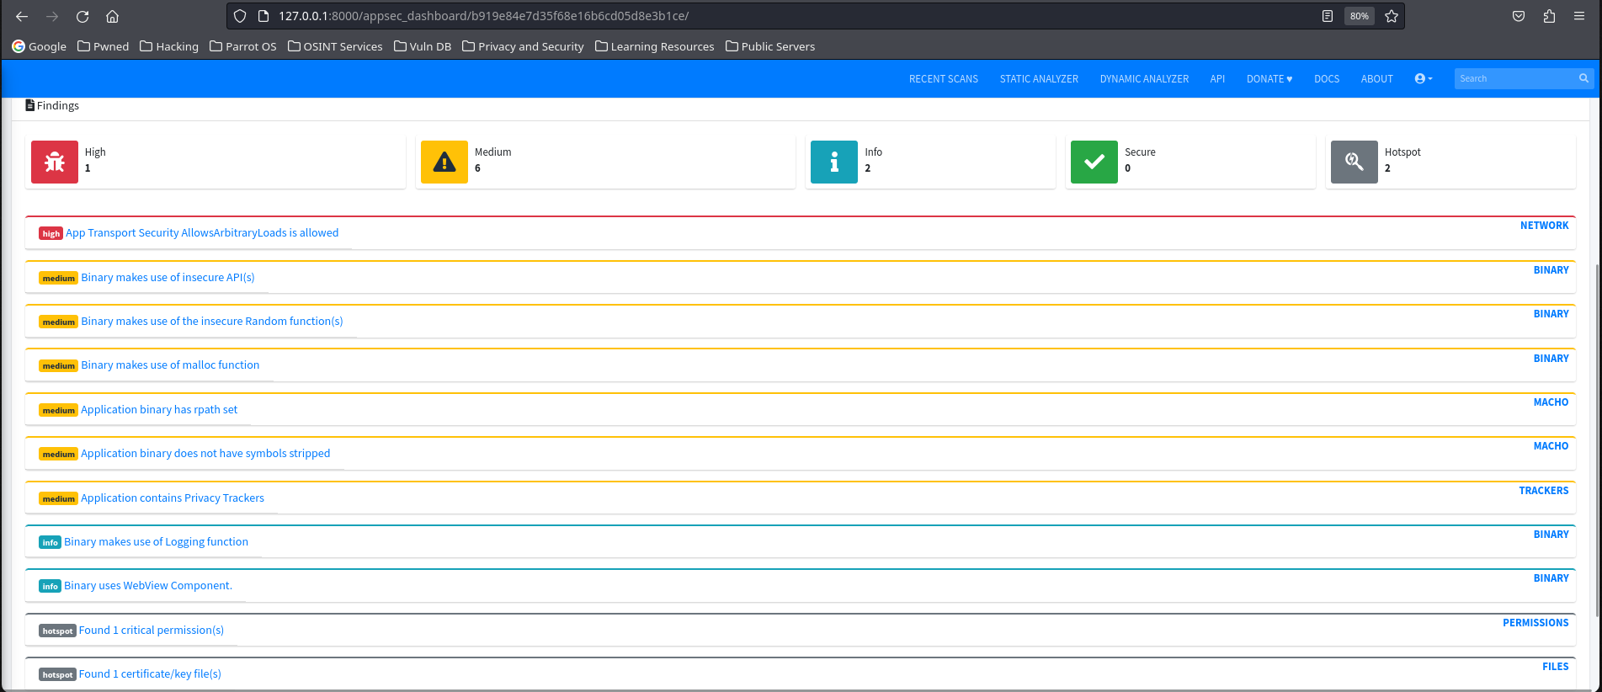
Task: Open the About nav link
Action: (1377, 78)
